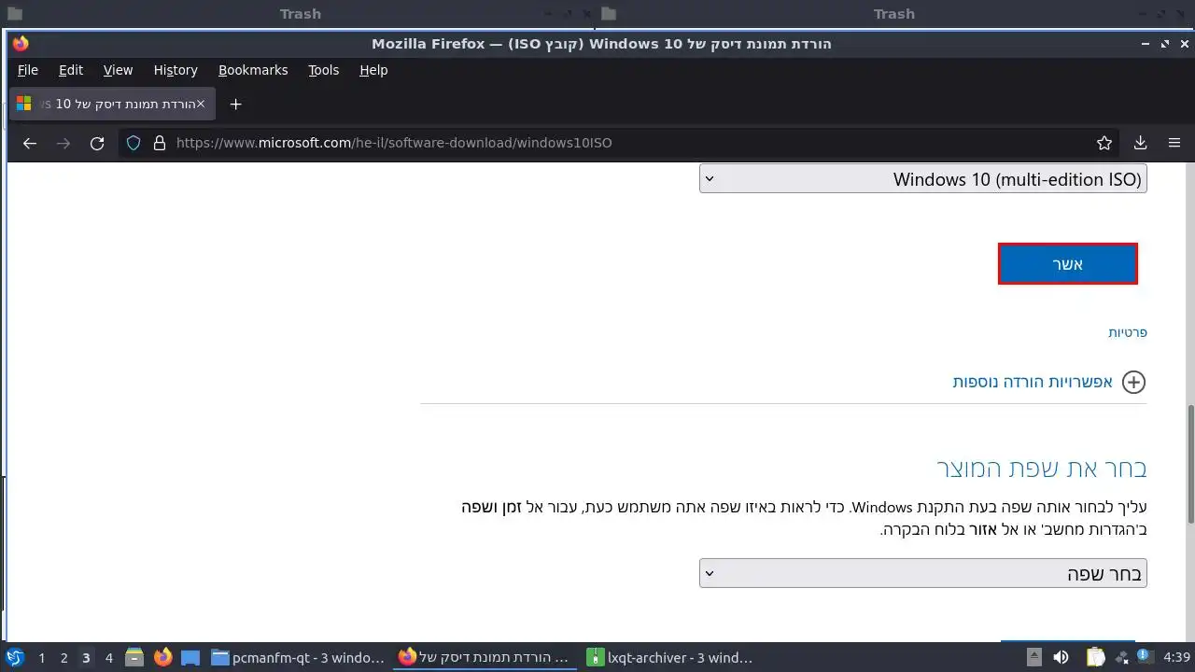Click the Firefox logo in title bar

21,44
